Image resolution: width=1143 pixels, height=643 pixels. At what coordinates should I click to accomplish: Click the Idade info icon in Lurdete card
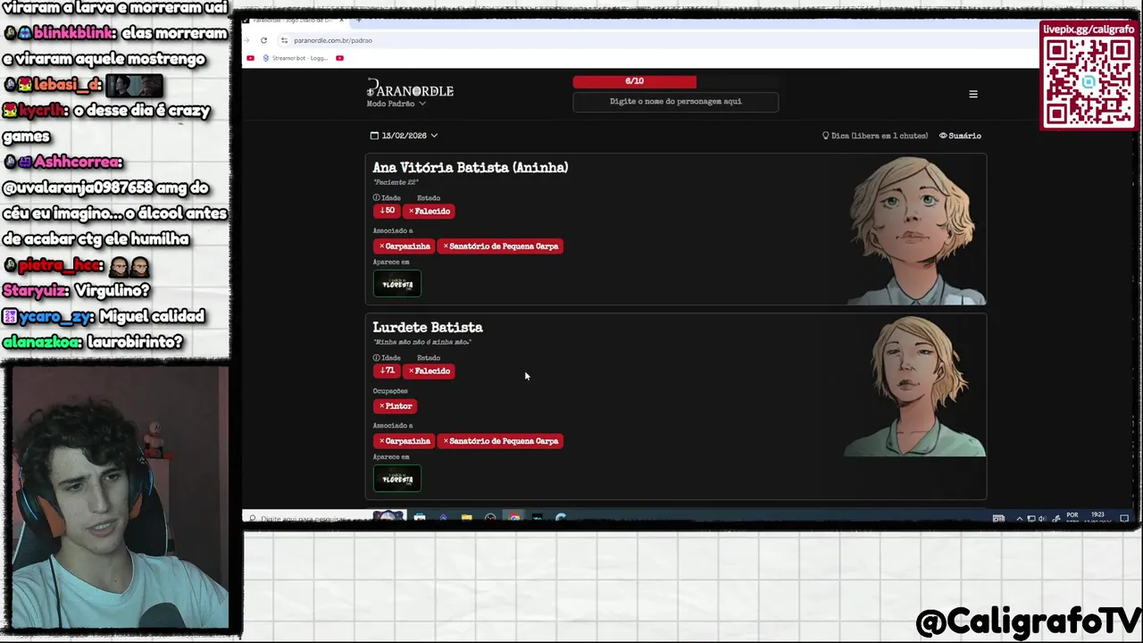click(376, 357)
